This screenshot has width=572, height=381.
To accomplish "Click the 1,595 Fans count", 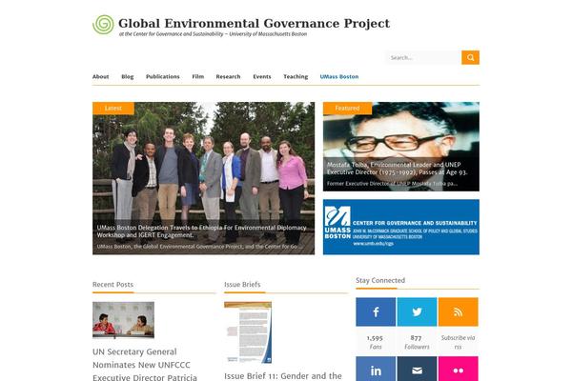I will 376,342.
